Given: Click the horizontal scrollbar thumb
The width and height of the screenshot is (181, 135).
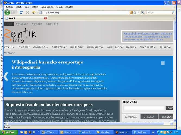Looking at the screenshot, I should (x=86, y=124).
